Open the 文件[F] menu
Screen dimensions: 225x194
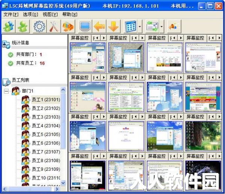[11, 15]
